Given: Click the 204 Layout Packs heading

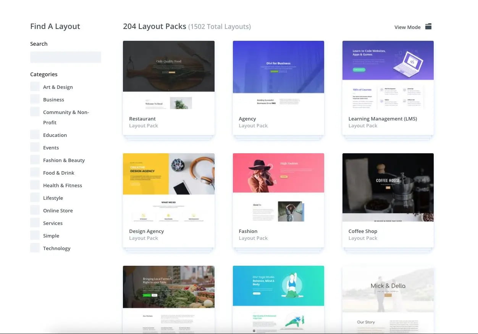Looking at the screenshot, I should tap(155, 27).
